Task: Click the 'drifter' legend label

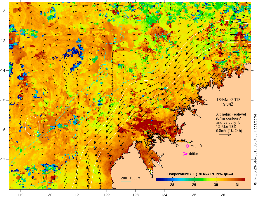Action: click(193, 154)
